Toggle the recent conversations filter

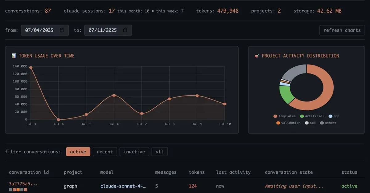click(105, 152)
